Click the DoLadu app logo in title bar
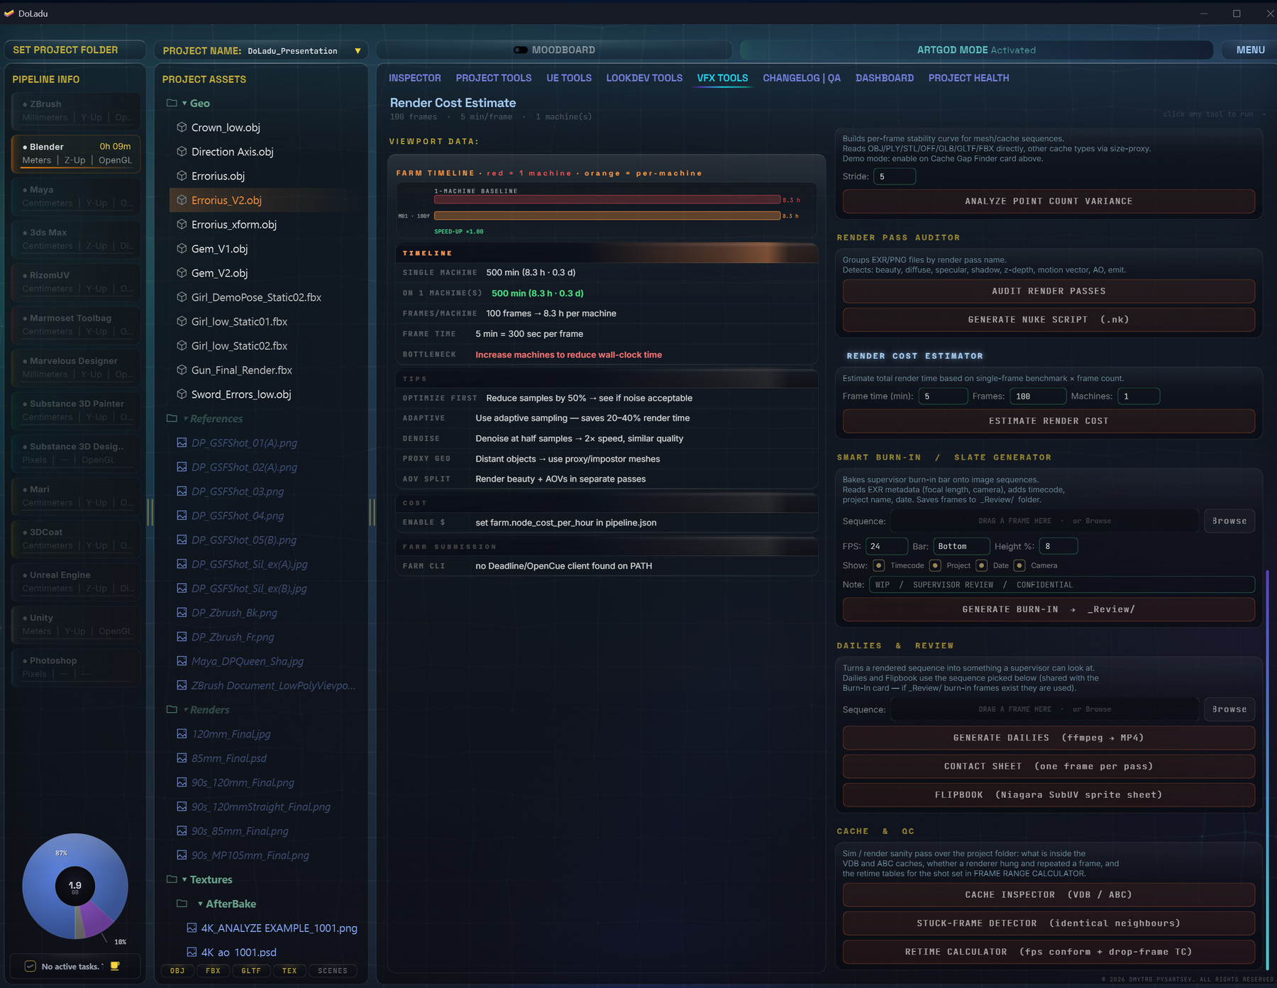Screen dimensions: 1277x988 click(x=9, y=13)
